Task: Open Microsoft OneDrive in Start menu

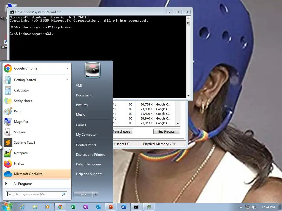Action: [37, 174]
